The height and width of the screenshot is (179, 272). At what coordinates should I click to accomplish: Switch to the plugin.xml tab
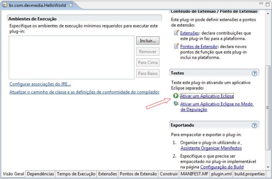221,174
